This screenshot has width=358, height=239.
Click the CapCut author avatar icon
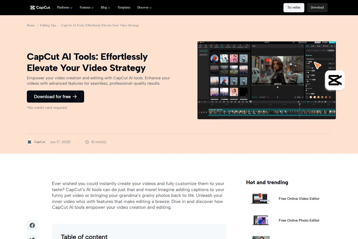[x=30, y=142]
